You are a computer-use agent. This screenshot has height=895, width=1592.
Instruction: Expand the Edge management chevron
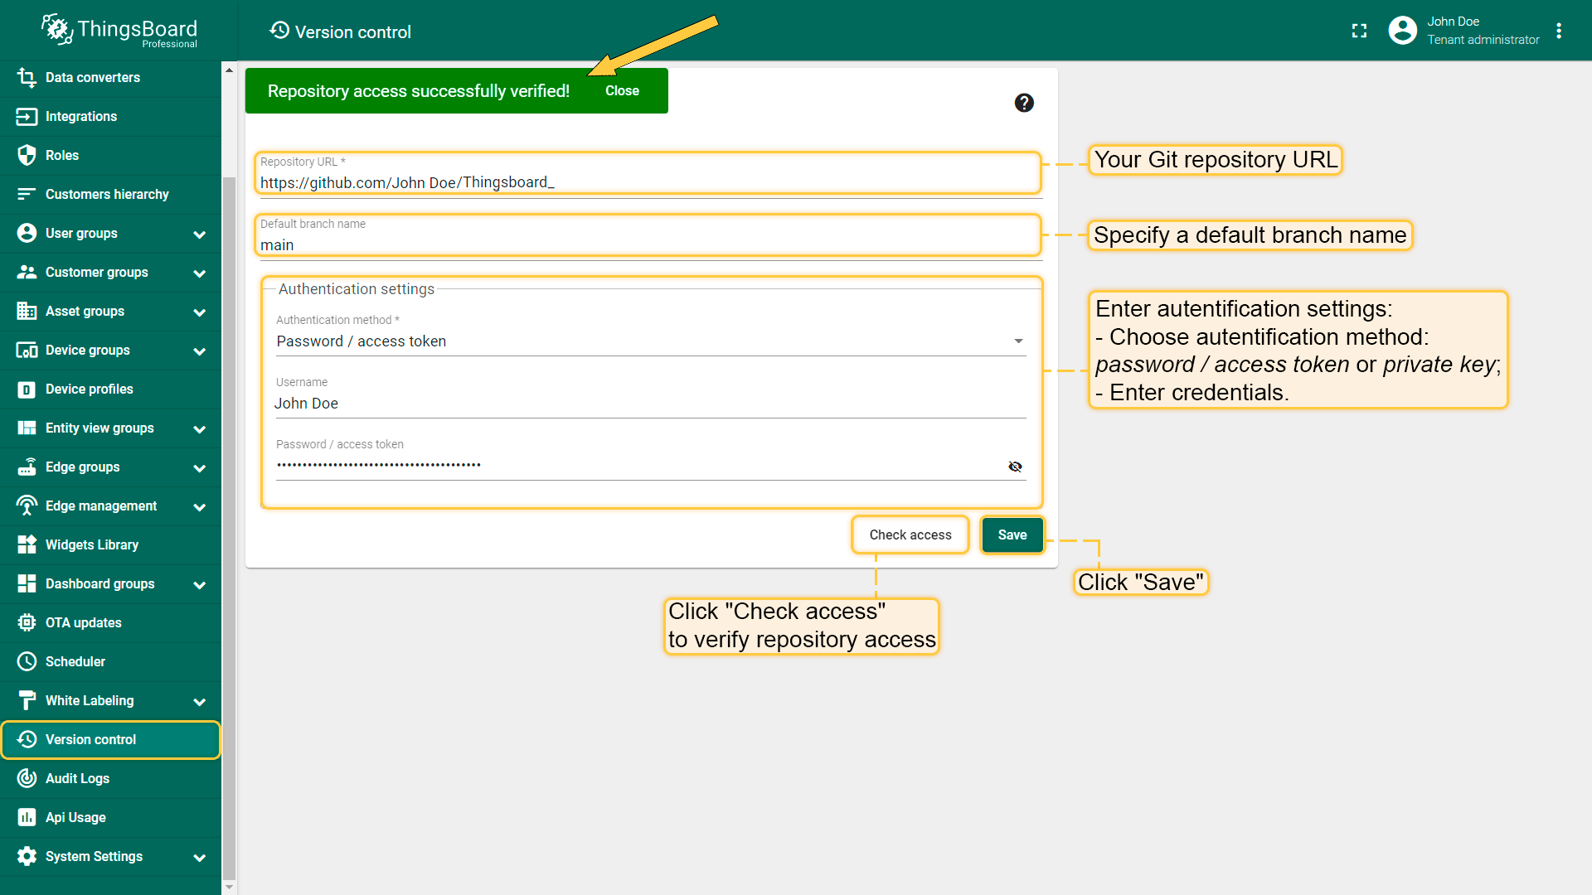coord(199,506)
